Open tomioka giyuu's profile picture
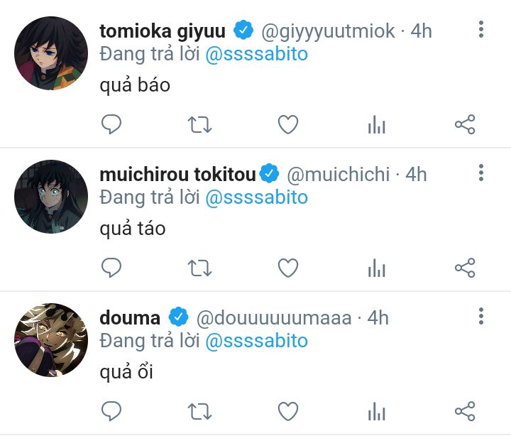The image size is (511, 436). click(x=51, y=53)
